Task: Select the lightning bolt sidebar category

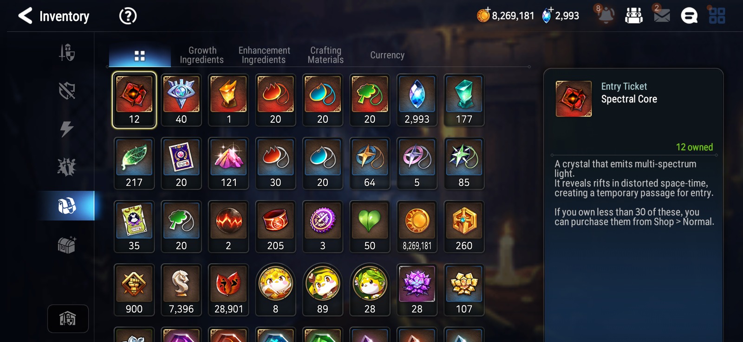Action: 67,129
